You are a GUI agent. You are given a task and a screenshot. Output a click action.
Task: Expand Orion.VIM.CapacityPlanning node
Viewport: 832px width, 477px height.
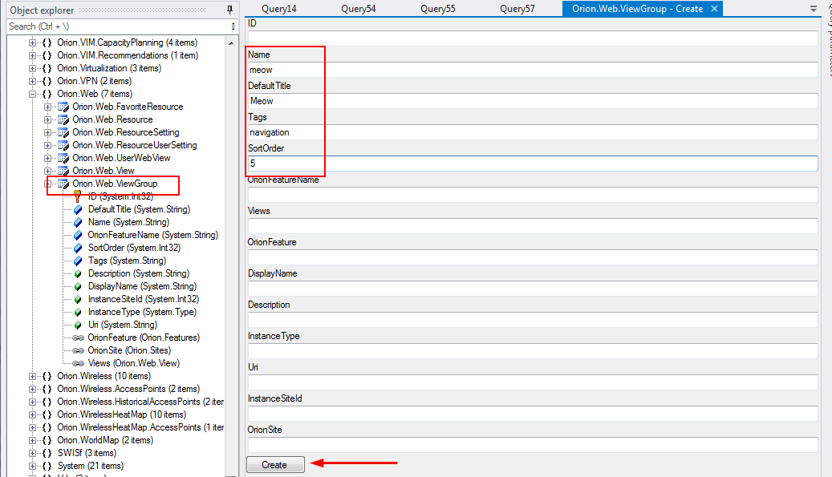click(x=32, y=42)
